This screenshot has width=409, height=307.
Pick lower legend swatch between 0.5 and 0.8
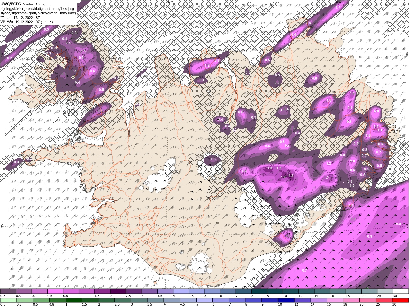[41, 300]
